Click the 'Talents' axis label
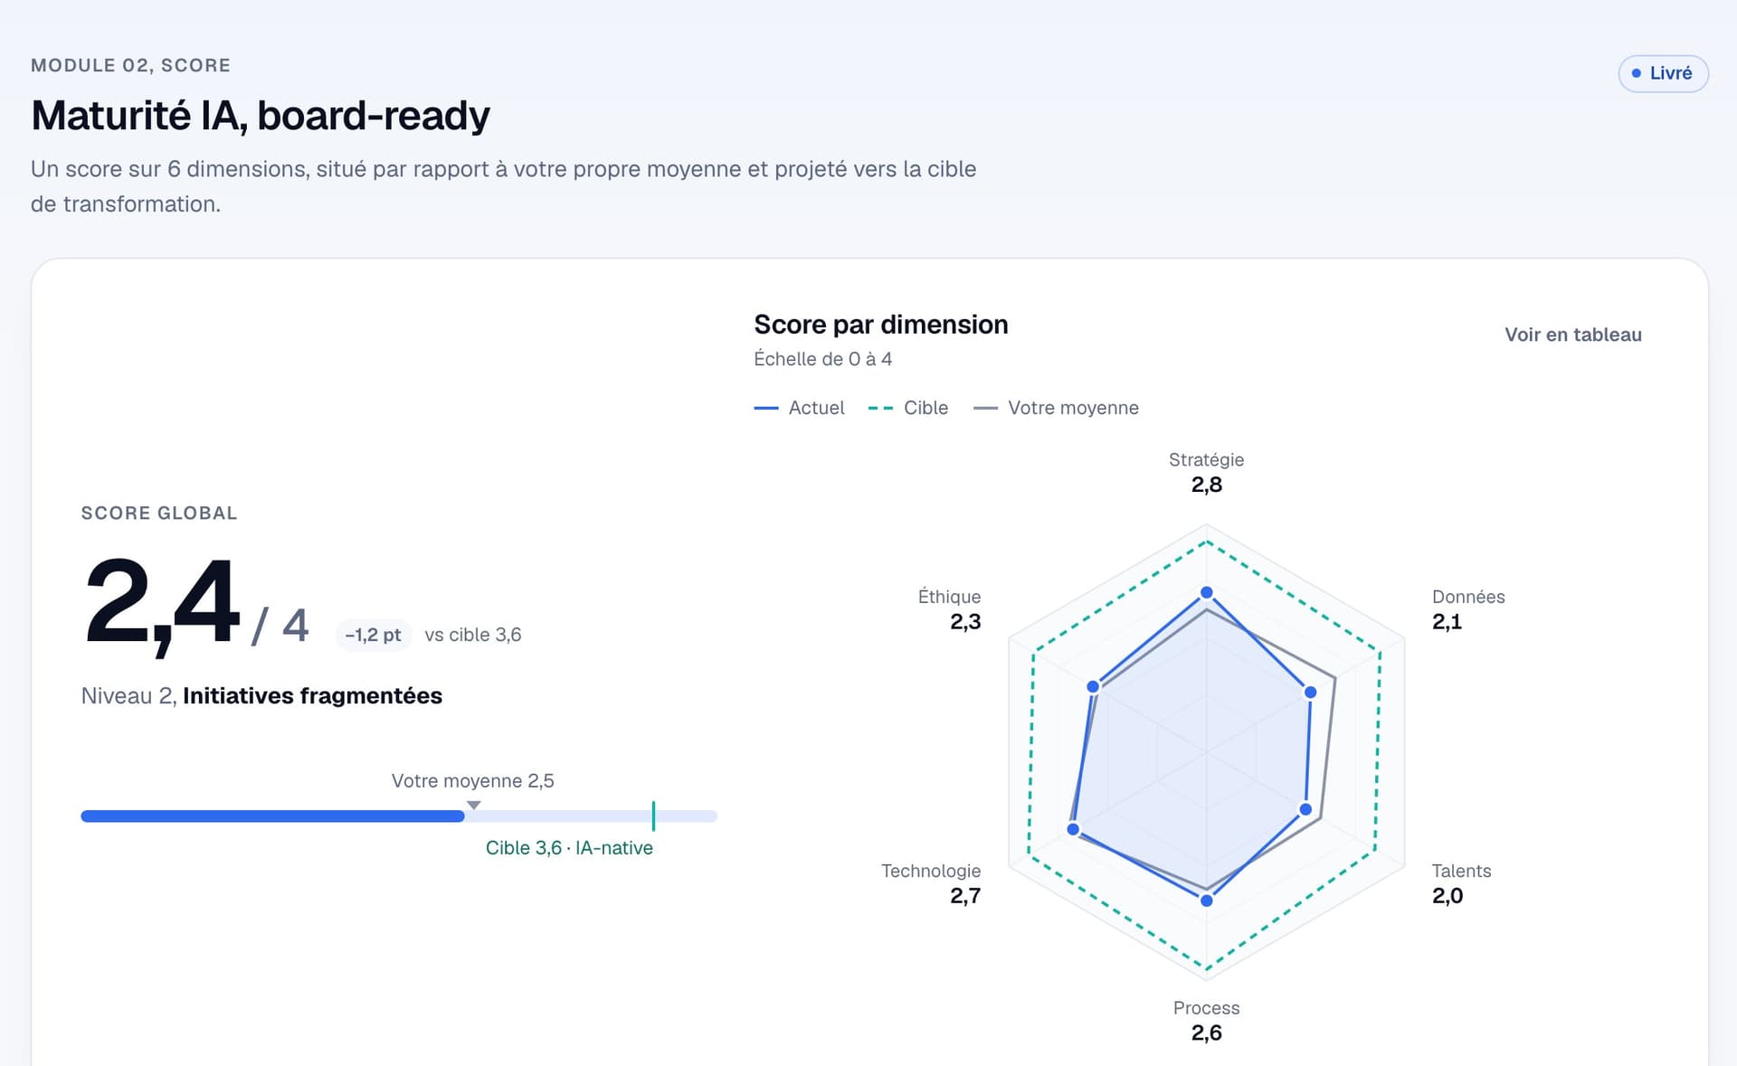Viewport: 1737px width, 1066px height. [1461, 871]
